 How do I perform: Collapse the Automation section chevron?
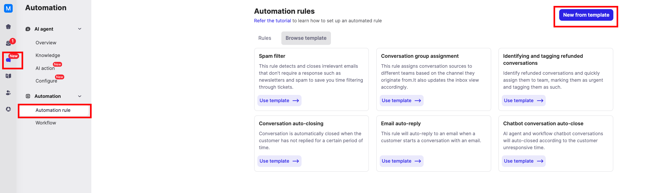(x=80, y=96)
